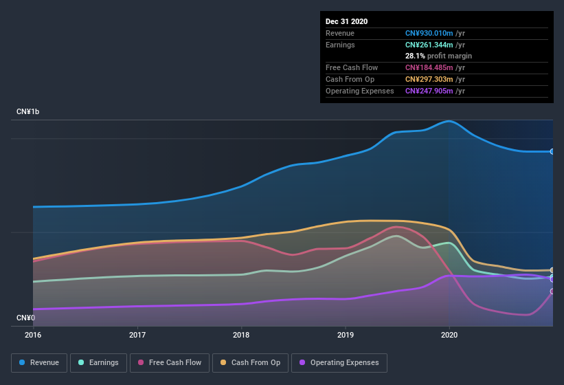564x385 pixels.
Task: Click the 2018 x-axis label
Action: pyautogui.click(x=241, y=335)
